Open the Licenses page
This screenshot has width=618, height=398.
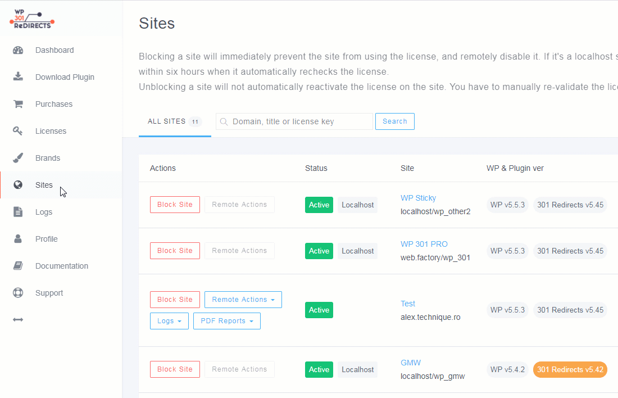pyautogui.click(x=51, y=131)
